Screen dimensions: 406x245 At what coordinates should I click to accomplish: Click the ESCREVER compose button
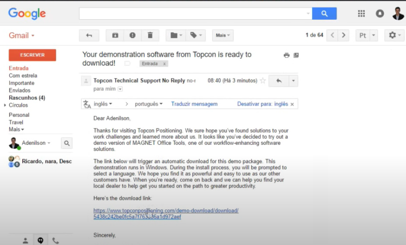[x=32, y=55]
